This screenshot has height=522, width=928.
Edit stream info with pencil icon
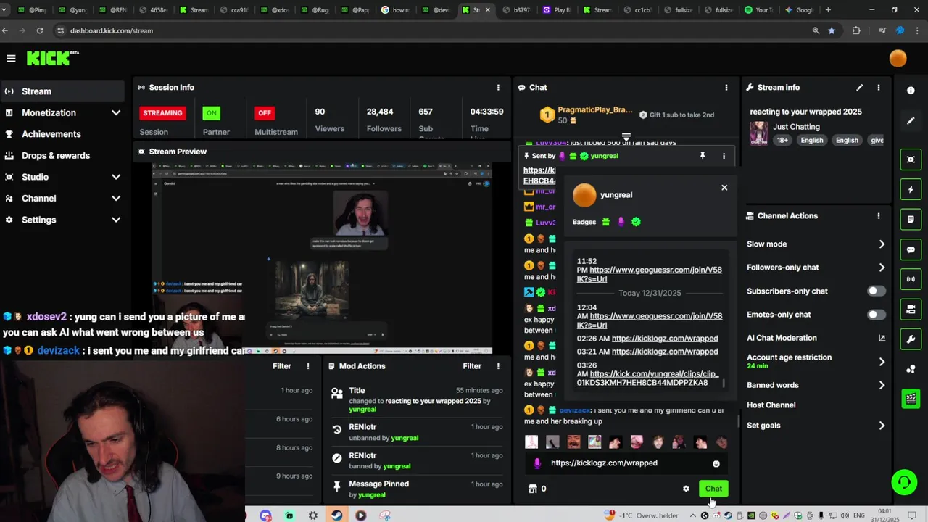[859, 88]
